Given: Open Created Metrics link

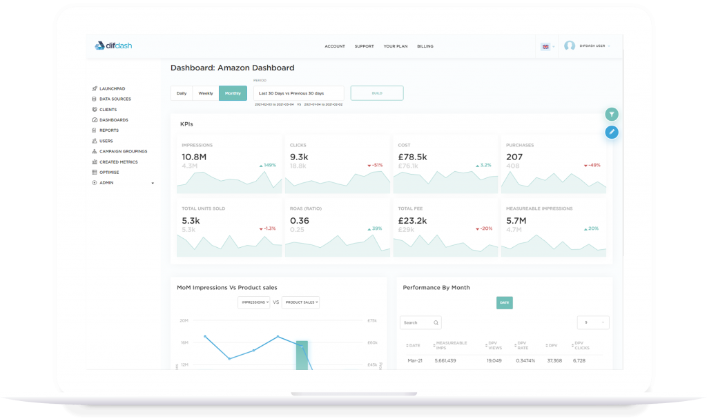Looking at the screenshot, I should point(119,162).
